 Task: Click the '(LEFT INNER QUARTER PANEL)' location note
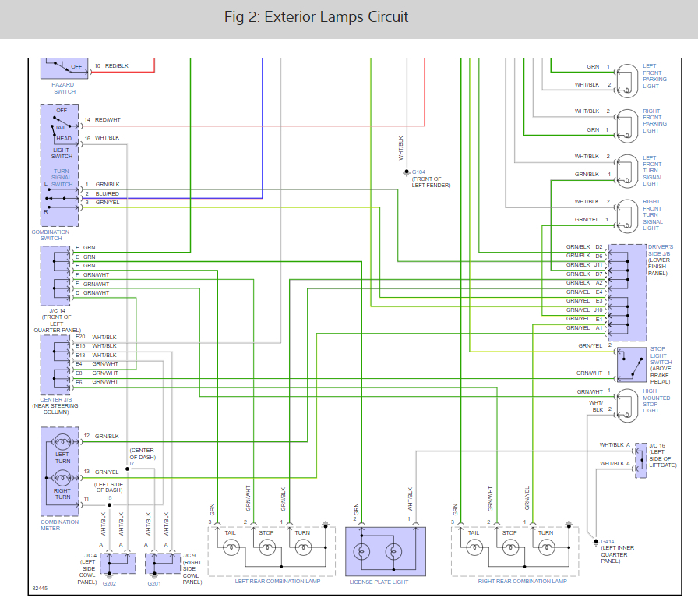click(617, 554)
